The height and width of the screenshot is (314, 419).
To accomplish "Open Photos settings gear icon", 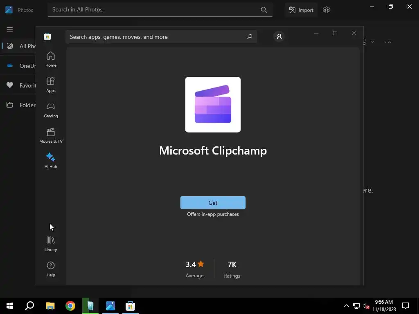I will [327, 10].
